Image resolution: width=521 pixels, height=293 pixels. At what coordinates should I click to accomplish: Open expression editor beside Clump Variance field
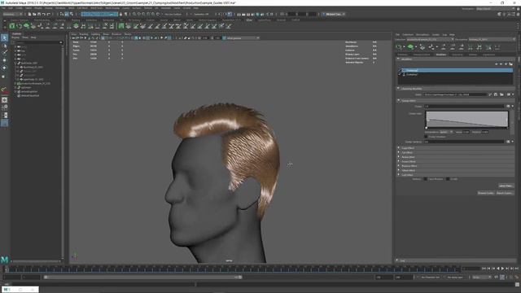(508, 142)
